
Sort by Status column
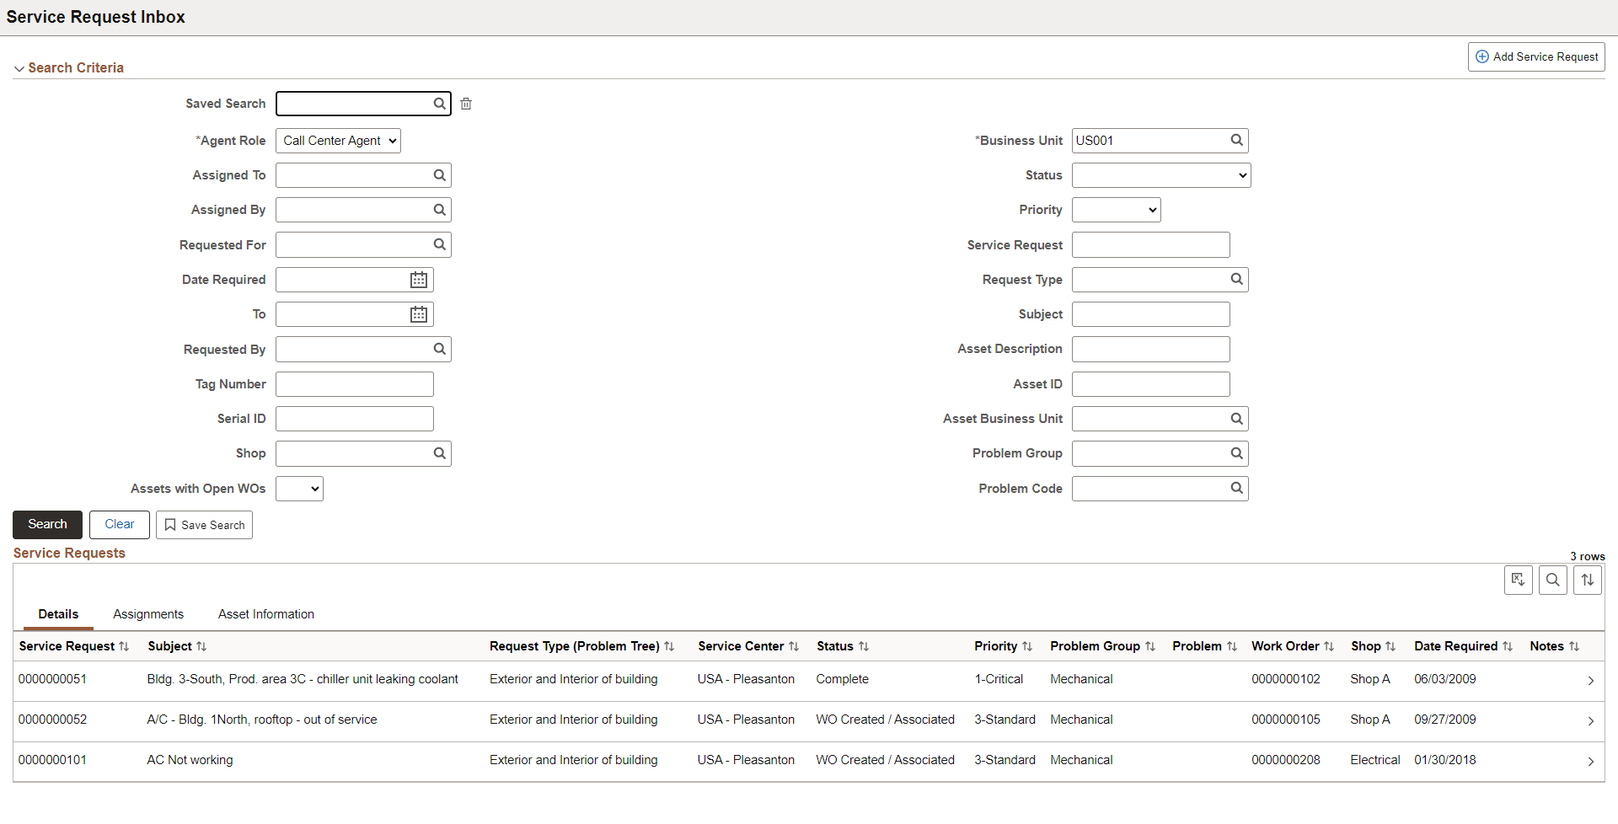[x=843, y=646]
